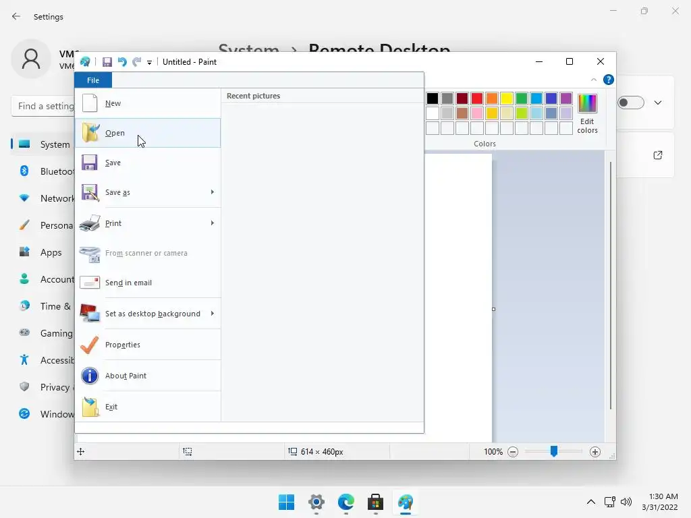Pick the red color swatch

[x=477, y=98]
